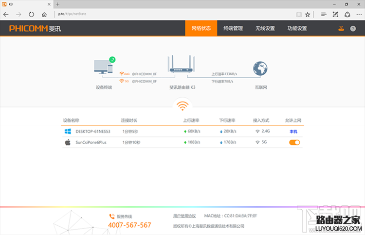The image size is (365, 235).
Task: Close the K3 browser tab
Action: point(49,4)
